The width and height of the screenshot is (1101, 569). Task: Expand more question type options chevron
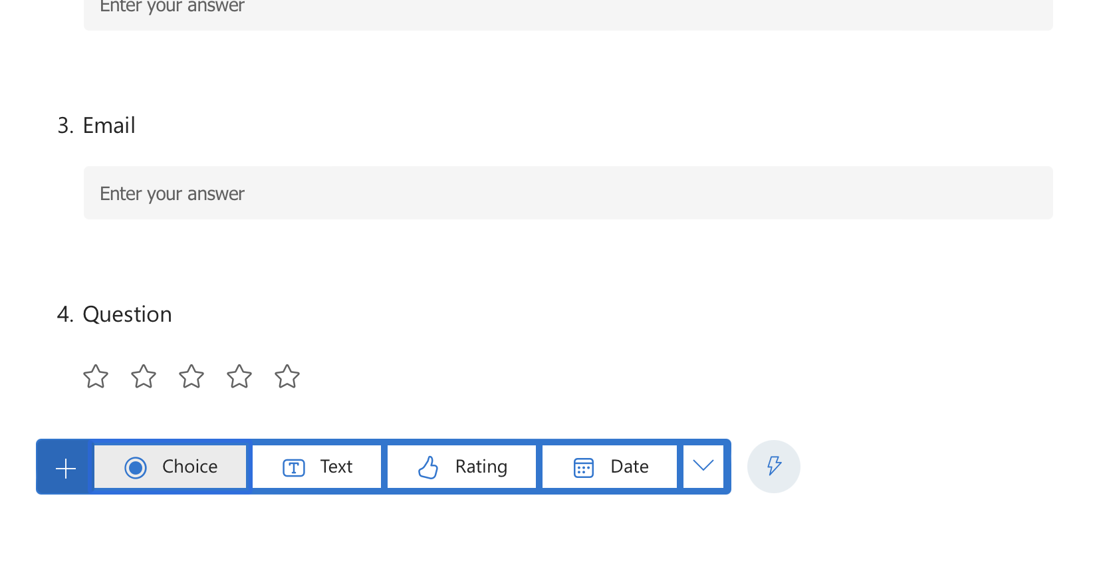(x=703, y=467)
